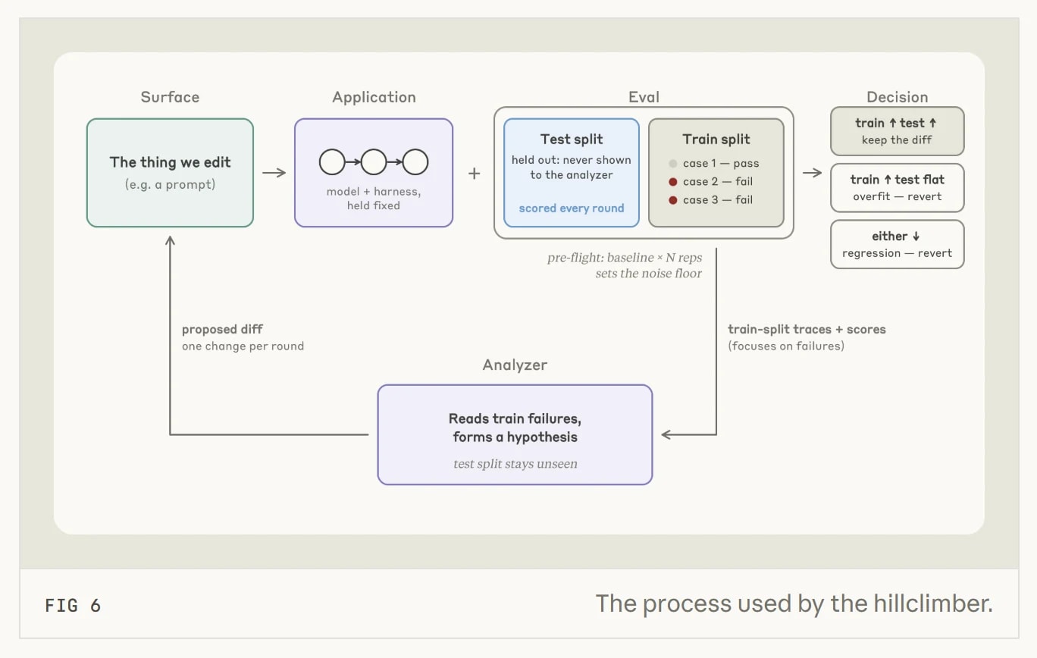Select the "regression — revert" text
The image size is (1037, 658).
point(898,253)
